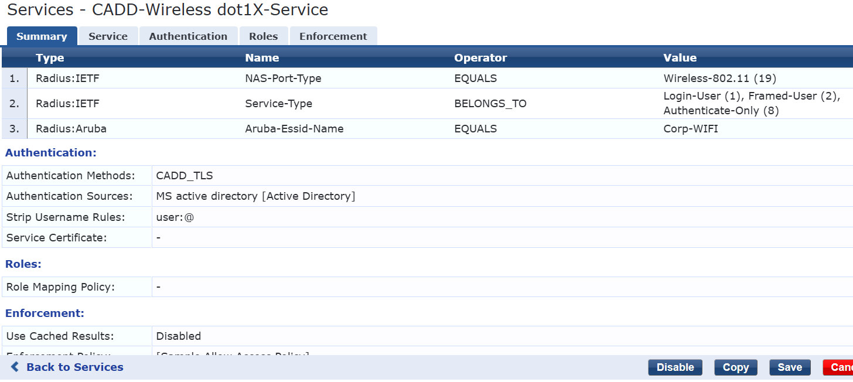Click the Roles section heading
853x382 pixels.
tap(23, 264)
